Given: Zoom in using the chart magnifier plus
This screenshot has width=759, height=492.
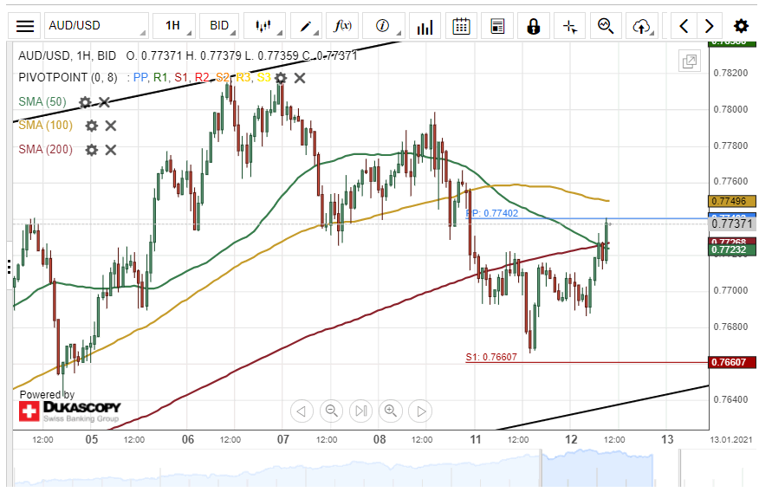Looking at the screenshot, I should tap(390, 411).
